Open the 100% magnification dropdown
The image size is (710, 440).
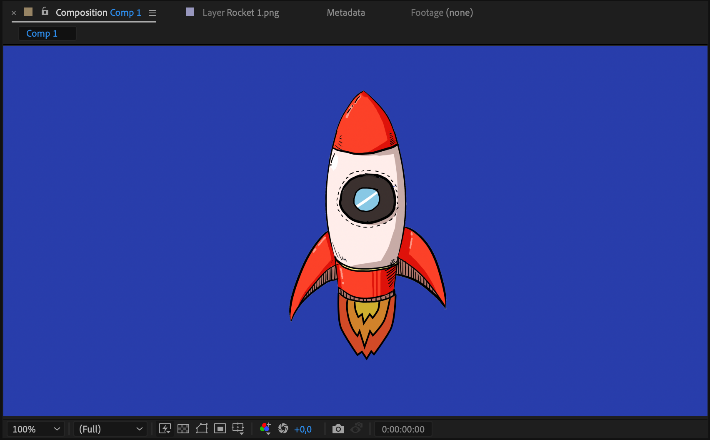click(36, 429)
